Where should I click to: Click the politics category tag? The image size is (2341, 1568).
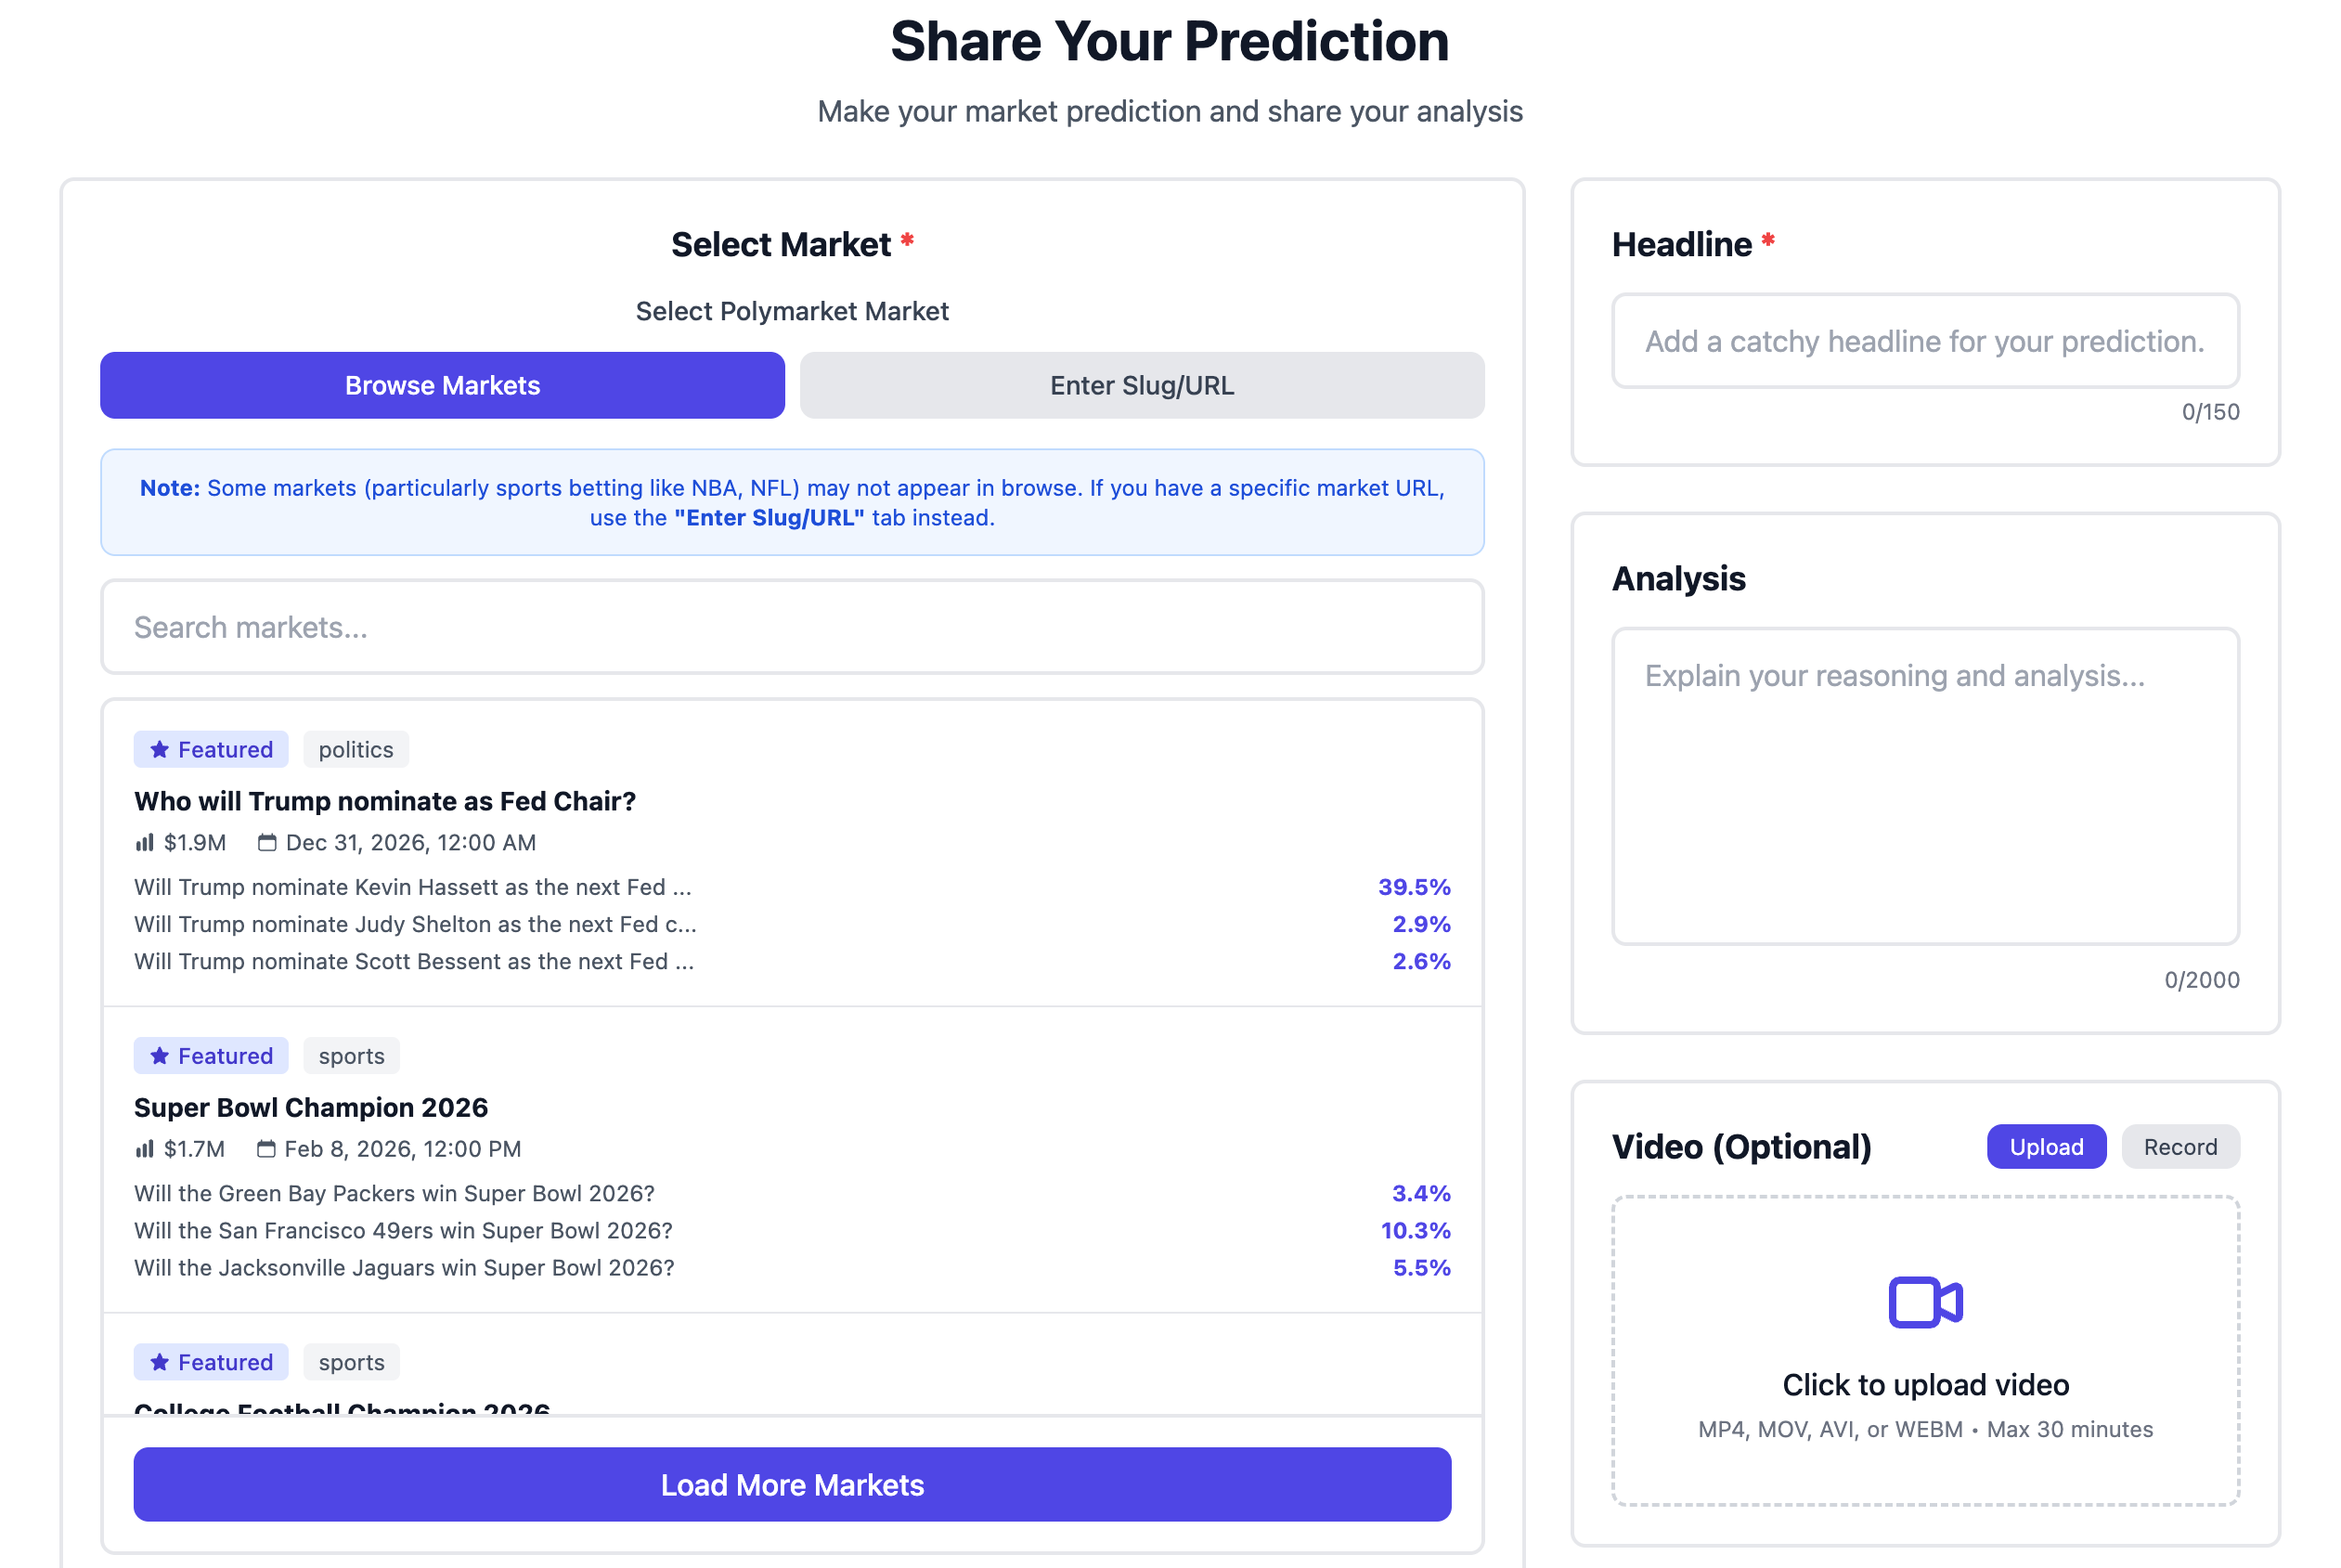[356, 750]
